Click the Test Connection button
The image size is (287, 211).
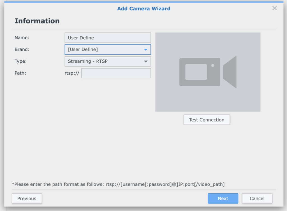(x=207, y=120)
